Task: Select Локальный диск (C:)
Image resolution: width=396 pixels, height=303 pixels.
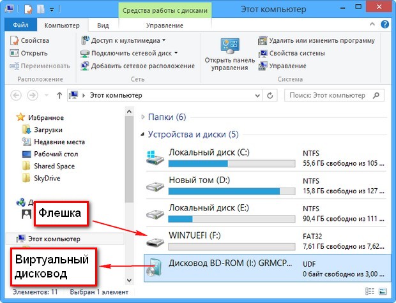Action: tap(265, 158)
